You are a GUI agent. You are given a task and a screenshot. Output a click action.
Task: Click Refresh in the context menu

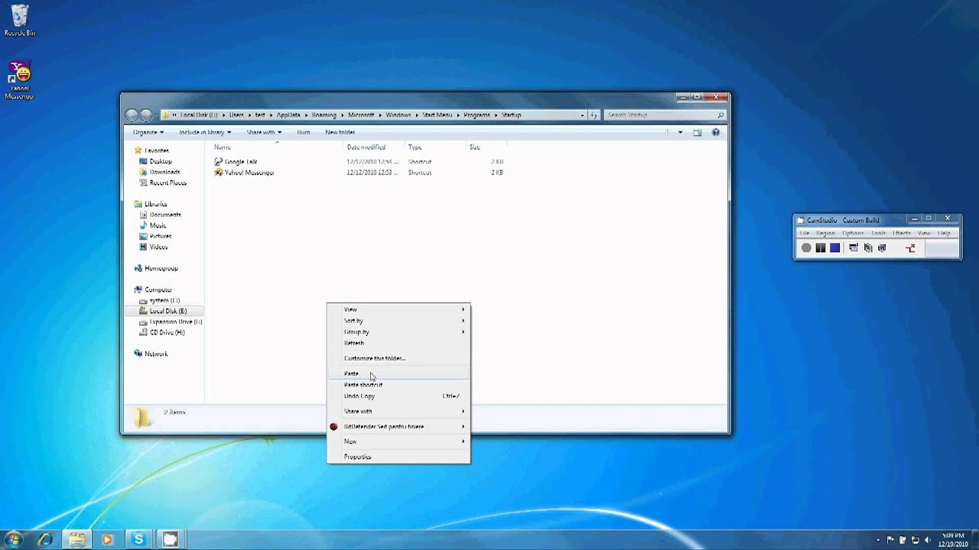398,343
